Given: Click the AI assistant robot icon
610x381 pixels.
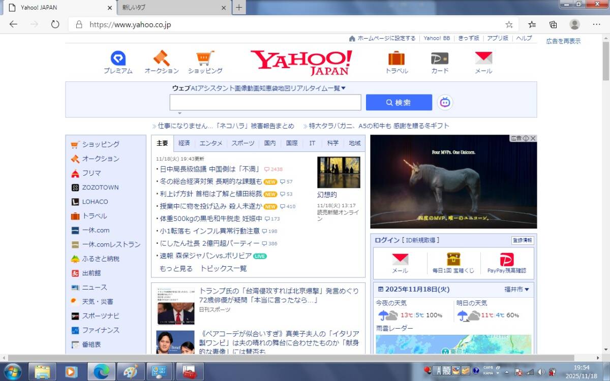Looking at the screenshot, I should click(x=445, y=103).
